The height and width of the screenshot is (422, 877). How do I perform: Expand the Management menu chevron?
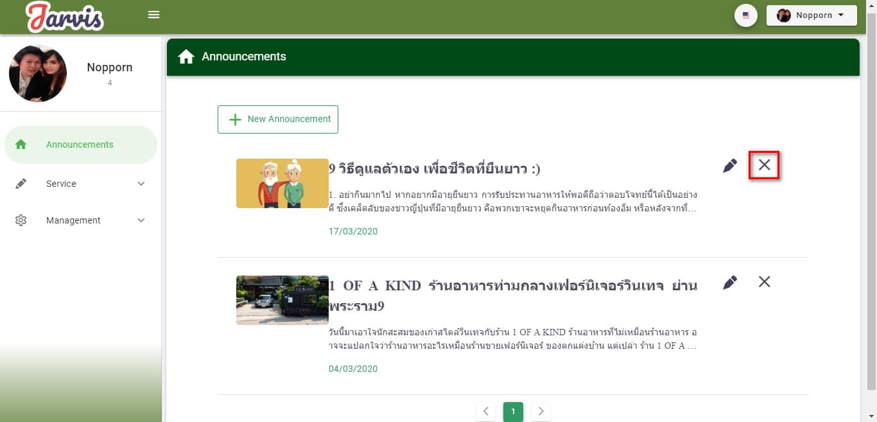(x=141, y=220)
